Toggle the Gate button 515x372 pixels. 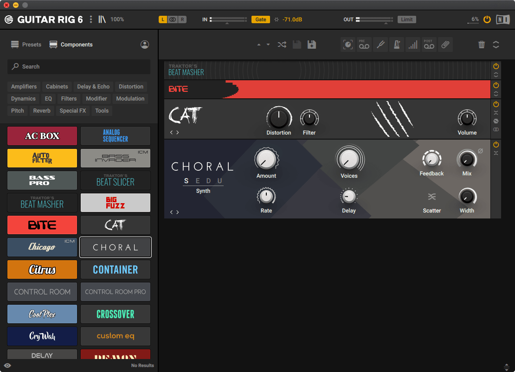(261, 19)
